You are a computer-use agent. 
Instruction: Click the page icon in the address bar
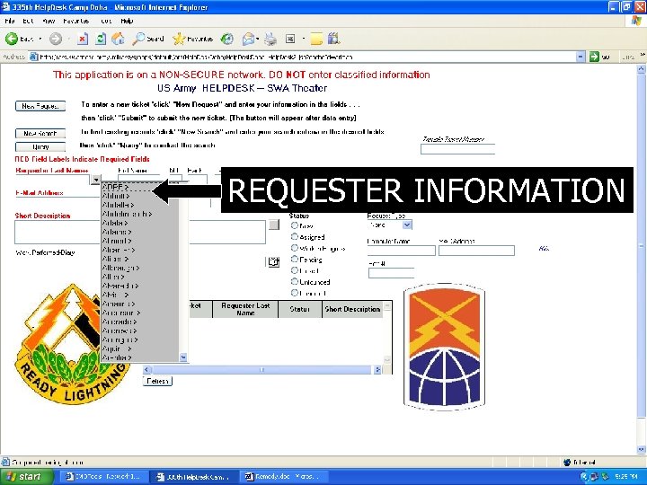point(34,57)
